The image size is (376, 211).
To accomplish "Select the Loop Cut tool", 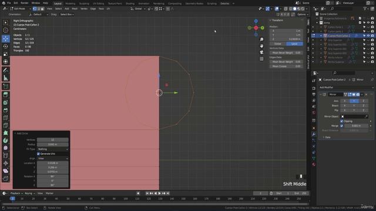I will [x=5, y=118].
